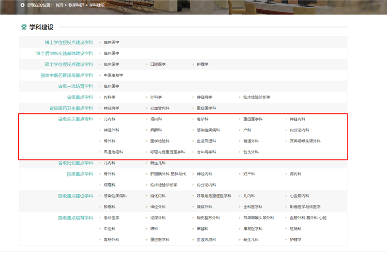Image resolution: width=387 pixels, height=253 pixels.
Task: Click 中医康复学 discipline link
Action: pos(113,75)
